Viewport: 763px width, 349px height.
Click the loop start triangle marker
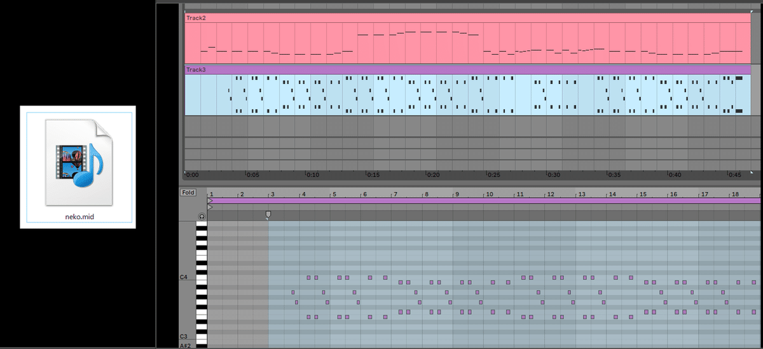[210, 201]
